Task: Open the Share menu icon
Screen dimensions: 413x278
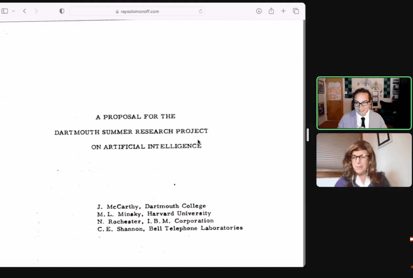Action: 271,11
